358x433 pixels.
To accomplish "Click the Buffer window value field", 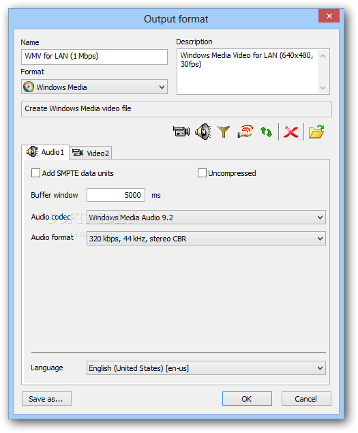I will (x=116, y=195).
